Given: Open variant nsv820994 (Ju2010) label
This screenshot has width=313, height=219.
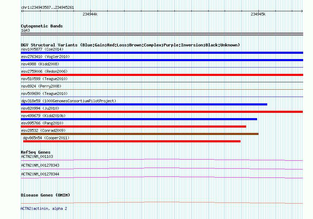Looking at the screenshot, I should pos(40,108).
